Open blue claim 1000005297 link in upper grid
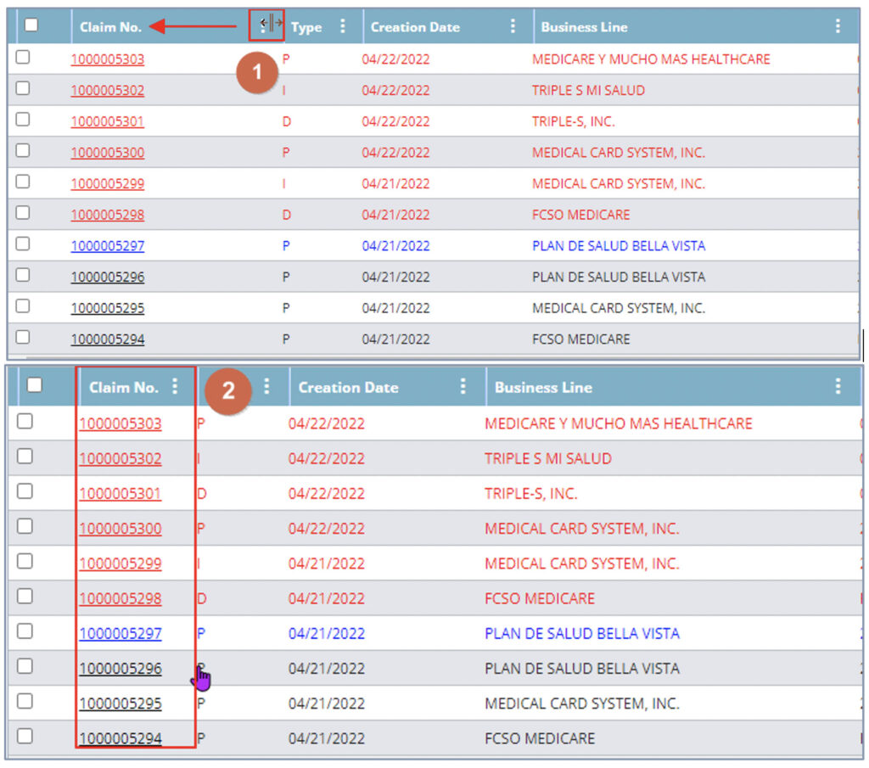The width and height of the screenshot is (869, 768). [x=108, y=246]
